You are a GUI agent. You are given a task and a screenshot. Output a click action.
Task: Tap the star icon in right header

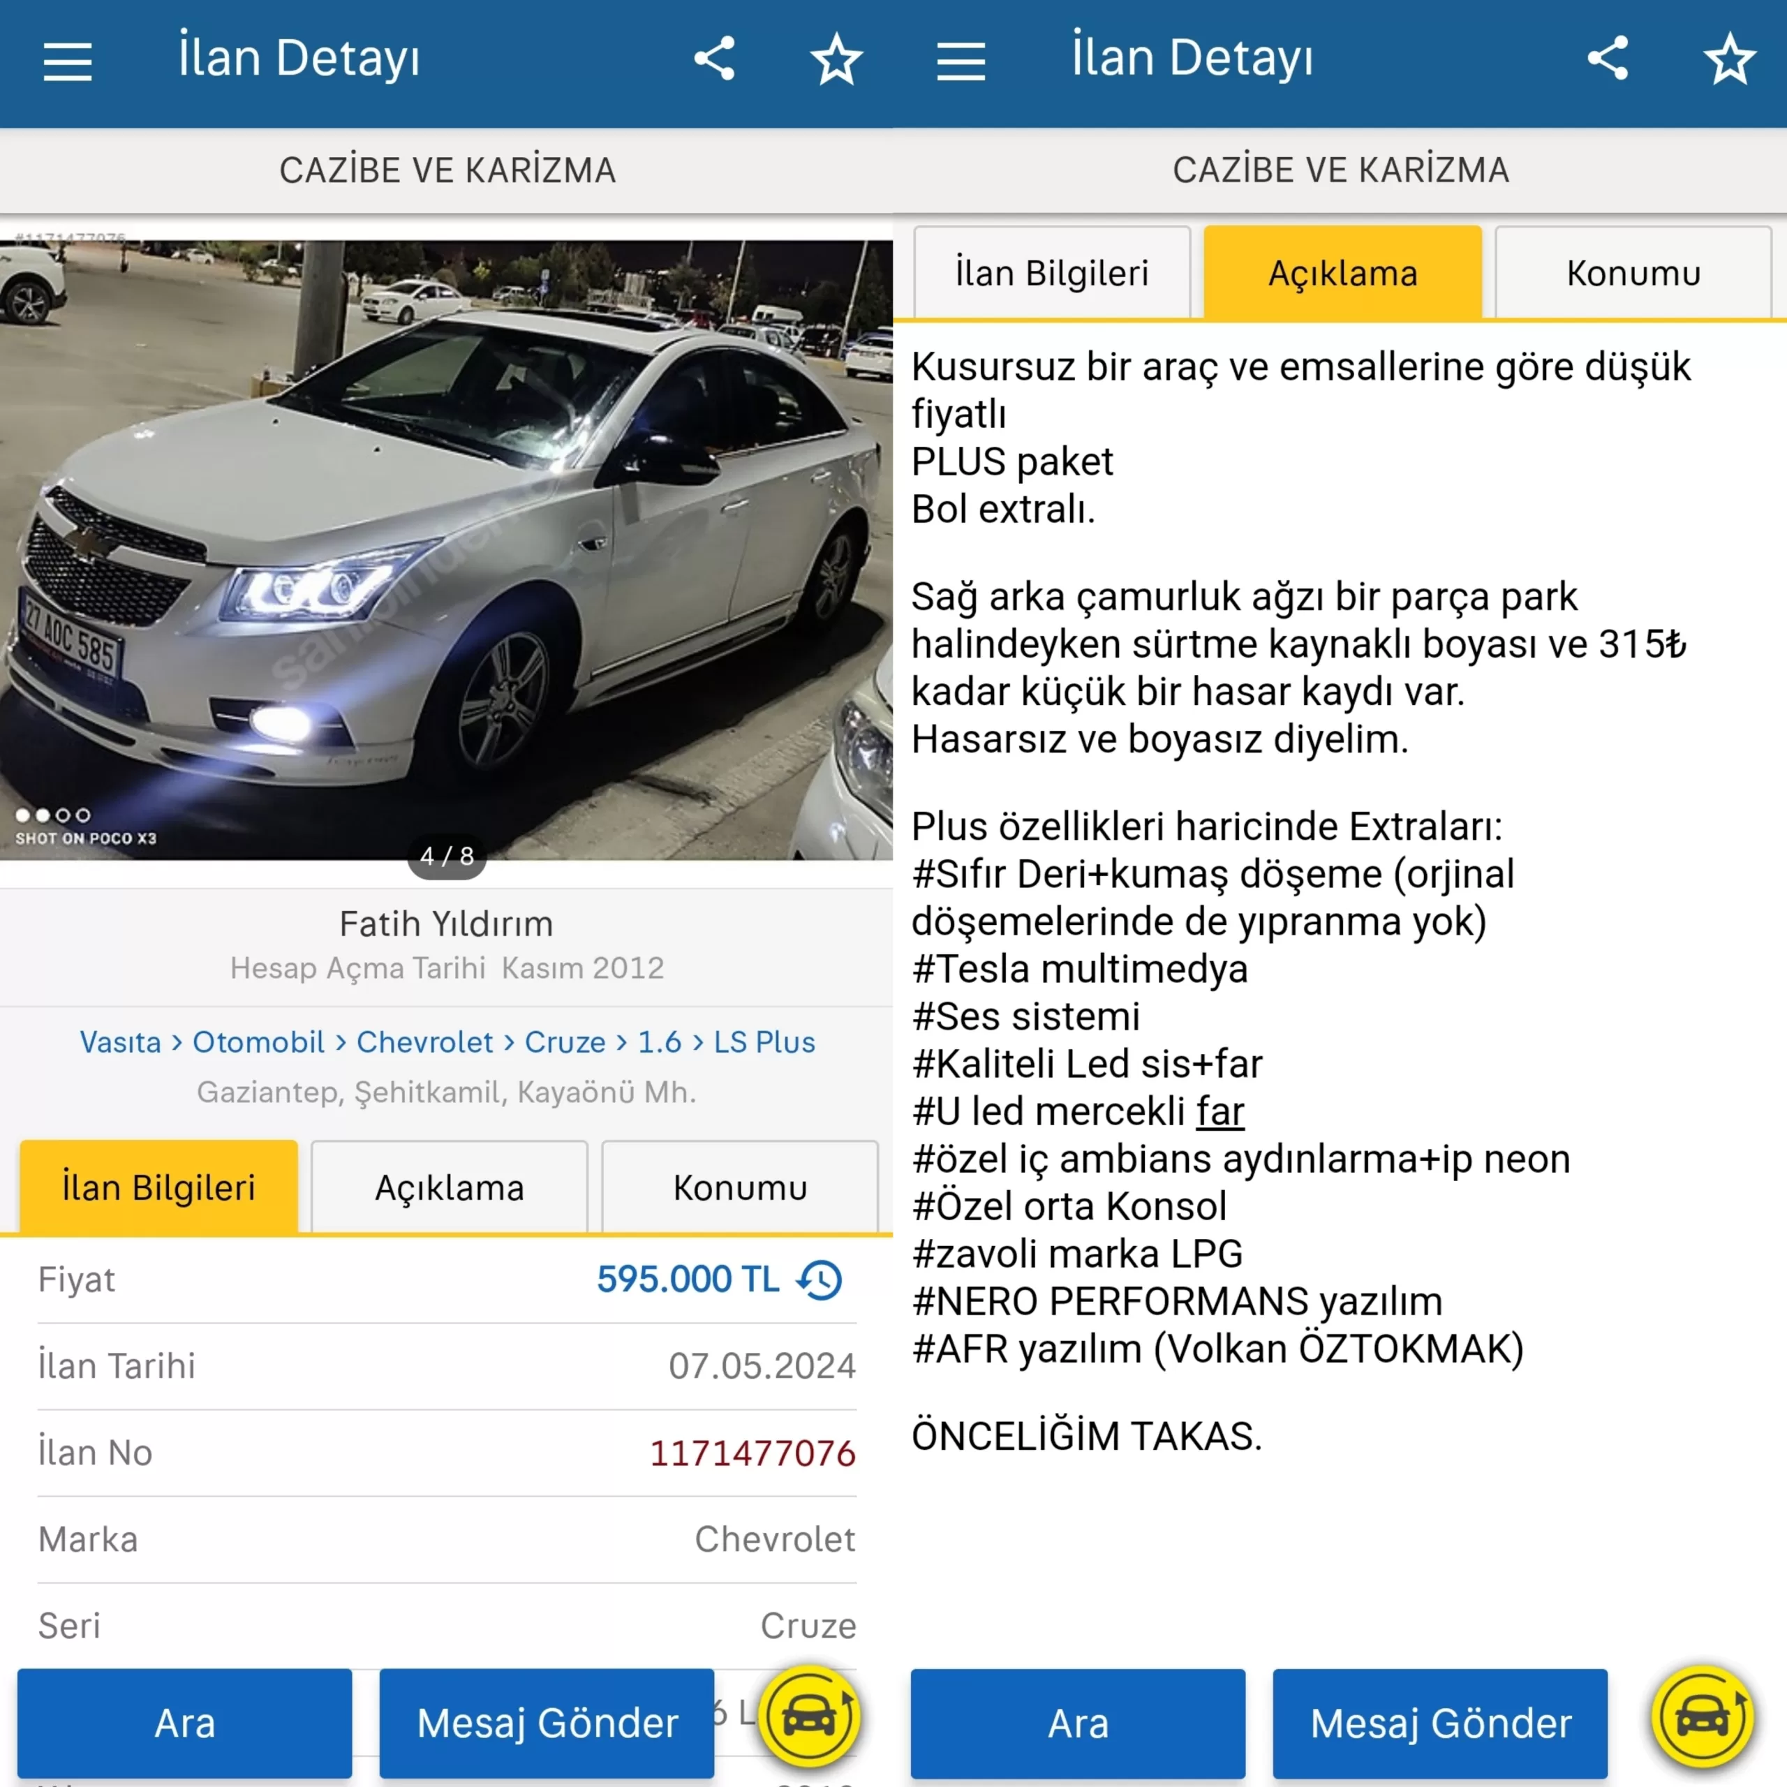[x=1730, y=59]
